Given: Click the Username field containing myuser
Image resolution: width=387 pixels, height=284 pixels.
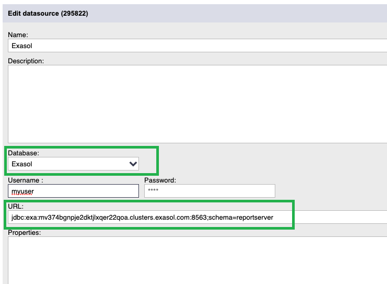Looking at the screenshot, I should [x=73, y=191].
